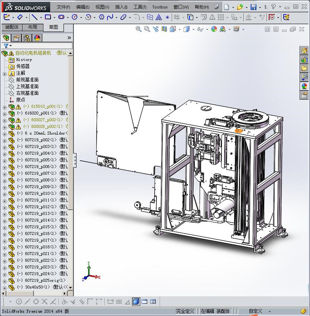Click the Zoom to Fit icon
310x316 pixels.
tap(139, 29)
